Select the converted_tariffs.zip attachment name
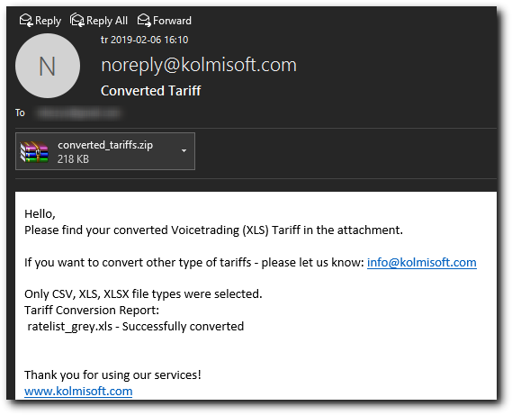Viewport: 512px width, 415px height. [105, 145]
